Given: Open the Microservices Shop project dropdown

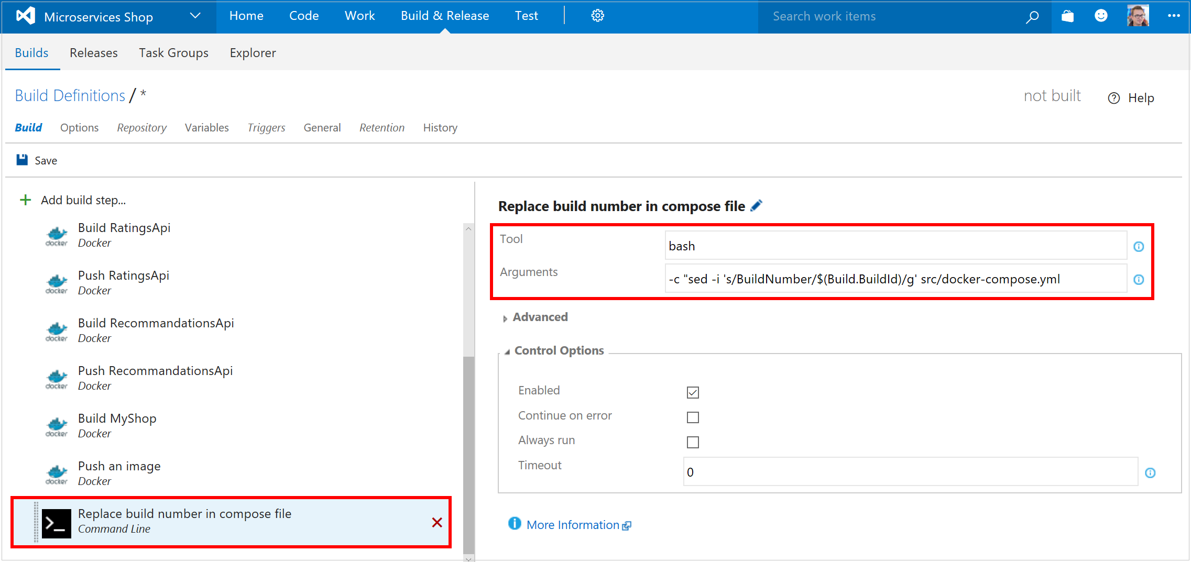Looking at the screenshot, I should pos(195,15).
